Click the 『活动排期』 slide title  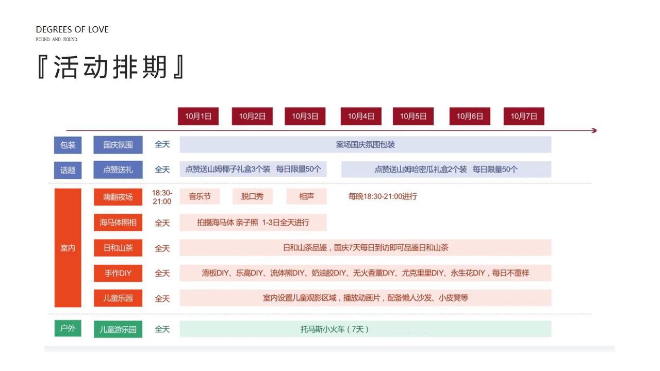tap(111, 68)
